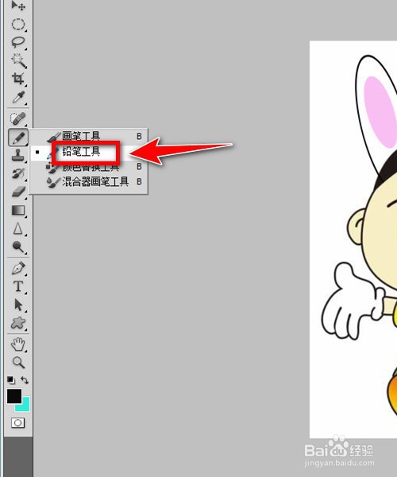Select the Custom Shape tool
The image size is (397, 477).
pyautogui.click(x=18, y=323)
